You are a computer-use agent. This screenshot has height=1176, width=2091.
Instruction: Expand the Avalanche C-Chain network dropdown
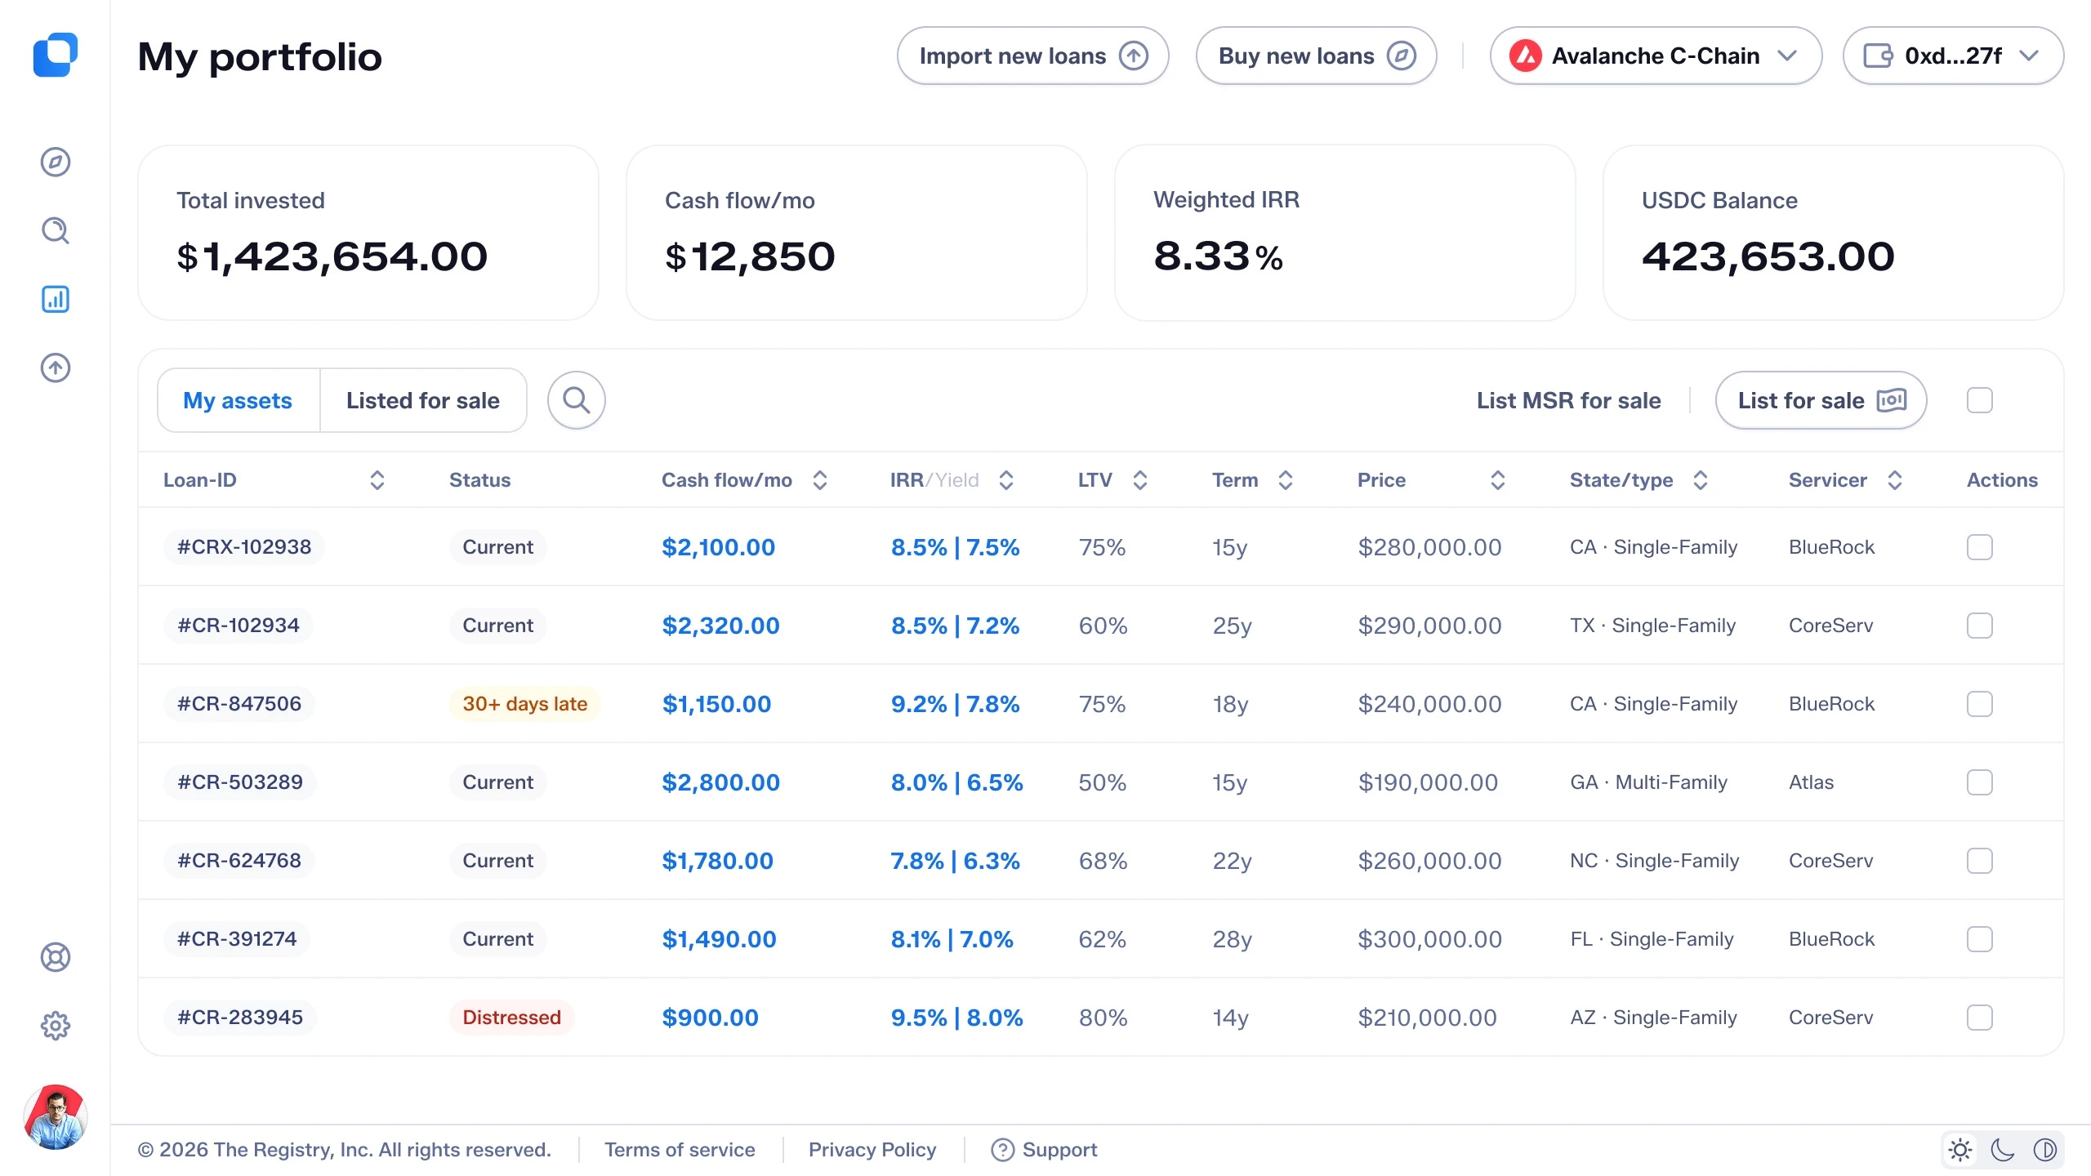coord(1656,56)
